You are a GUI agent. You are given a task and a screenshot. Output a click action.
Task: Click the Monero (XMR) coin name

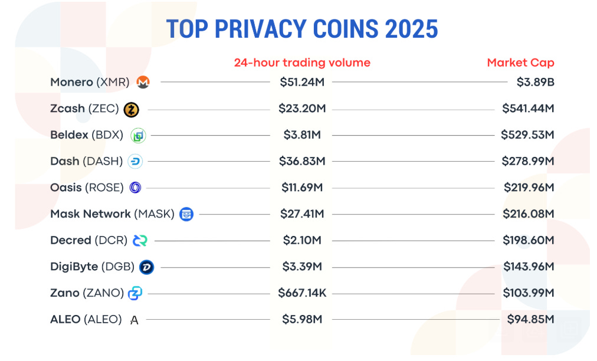pyautogui.click(x=90, y=83)
